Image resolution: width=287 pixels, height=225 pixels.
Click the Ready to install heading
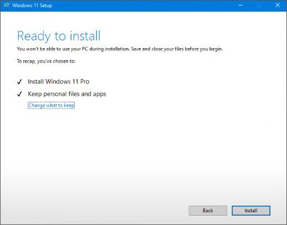tap(59, 36)
